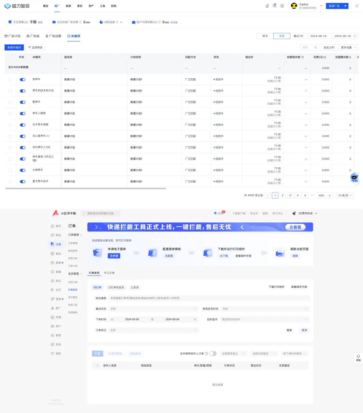Switch to the 广告创意 tab
This screenshot has width=363, height=413.
click(x=53, y=36)
